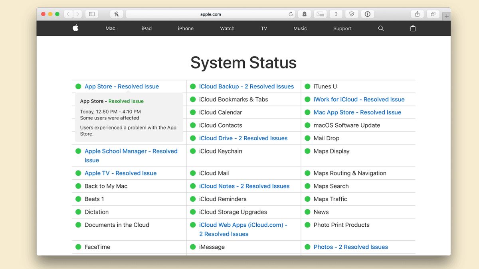The image size is (479, 269).
Task: Select iPhone in the navigation bar
Action: tap(186, 28)
